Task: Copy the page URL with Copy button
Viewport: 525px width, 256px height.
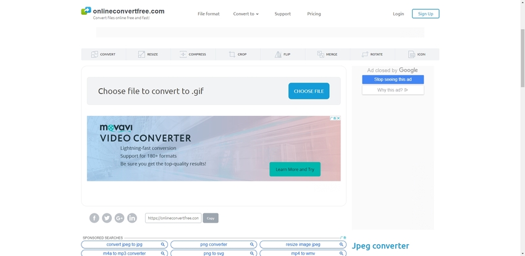Action: click(211, 218)
